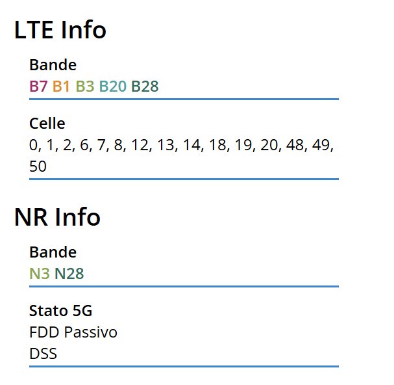Click the B28 LTE band label
Screen dimensions: 394x385
click(x=145, y=86)
